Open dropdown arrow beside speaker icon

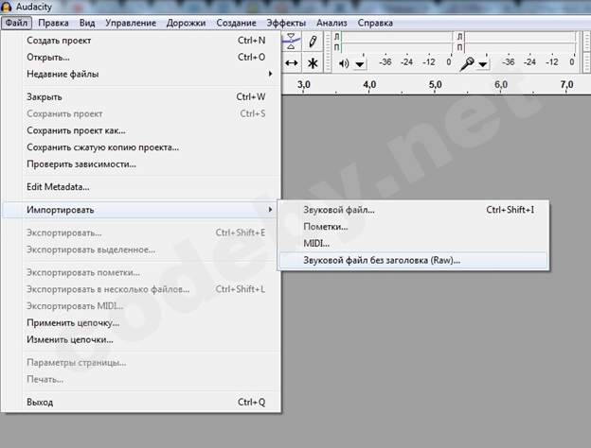click(x=360, y=64)
